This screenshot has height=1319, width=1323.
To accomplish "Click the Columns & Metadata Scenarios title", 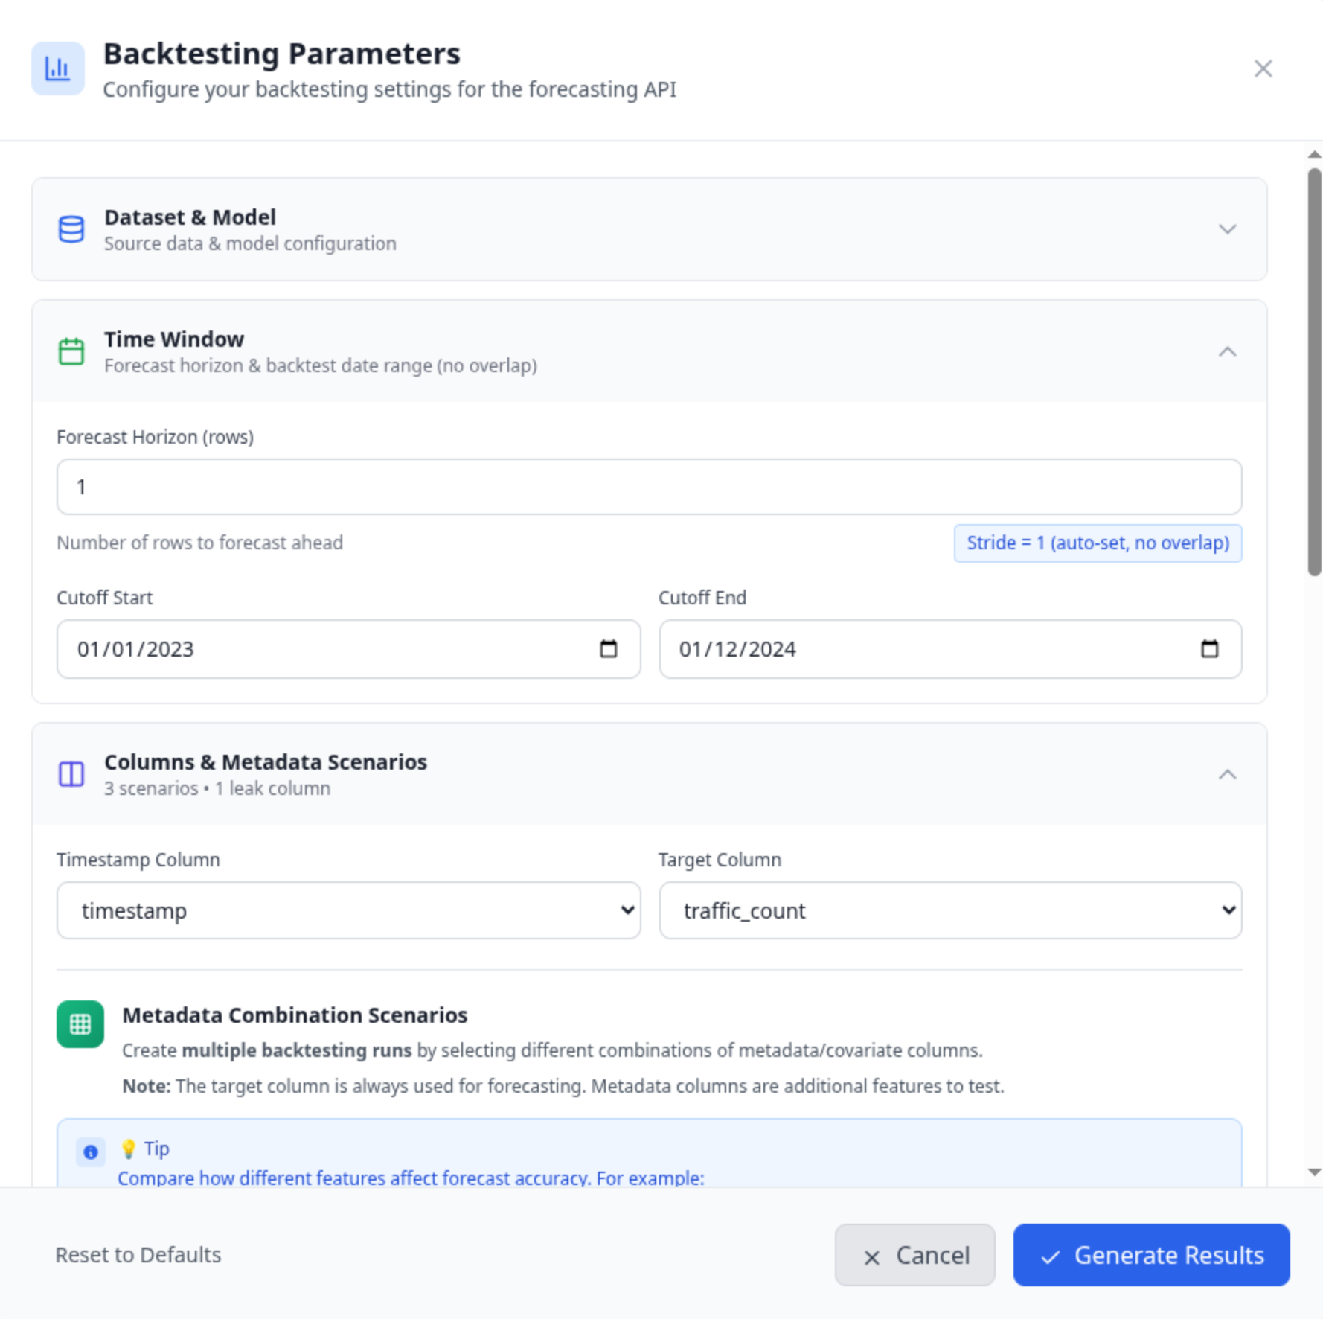I will click(x=266, y=762).
